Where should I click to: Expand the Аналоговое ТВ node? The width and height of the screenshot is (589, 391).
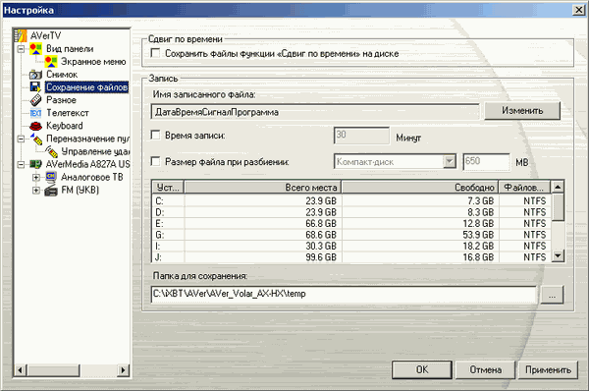[36, 177]
